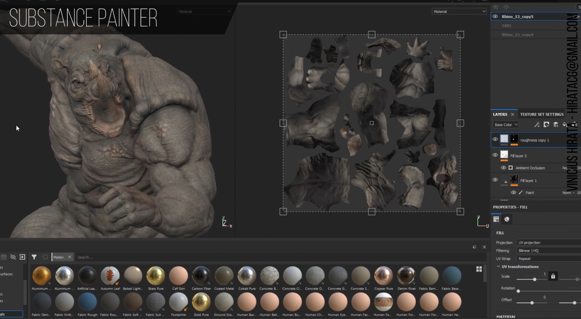Select the roughness copy 1 mask thumbnail
The width and height of the screenshot is (581, 319).
[x=514, y=139]
